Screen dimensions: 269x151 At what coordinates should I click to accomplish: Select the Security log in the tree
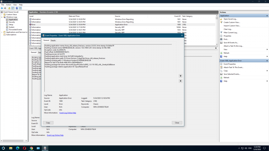[x=11, y=22]
